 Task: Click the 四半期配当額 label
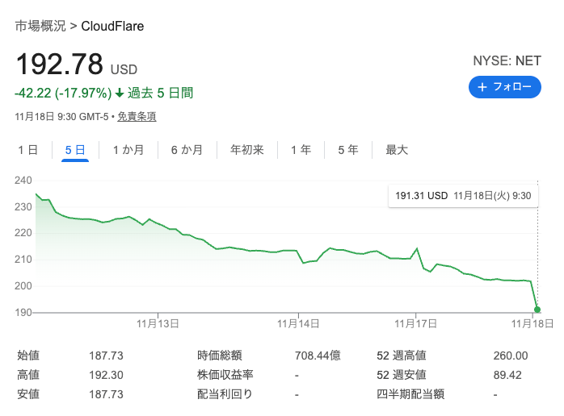coord(410,394)
